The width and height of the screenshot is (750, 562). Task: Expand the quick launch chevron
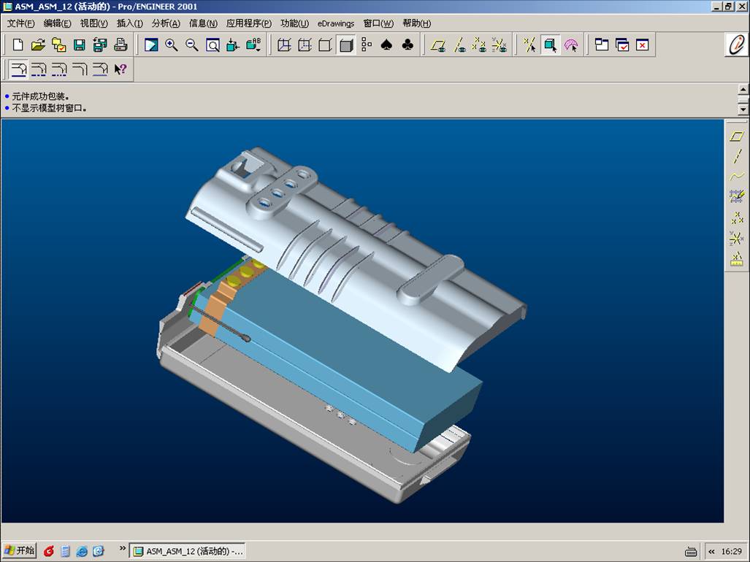(123, 548)
